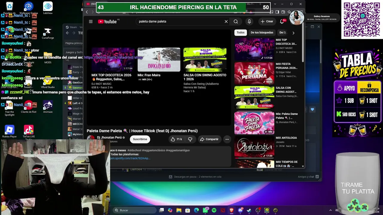Open Animaze desktop shortcut
The width and height of the screenshot is (383, 215).
(48, 107)
